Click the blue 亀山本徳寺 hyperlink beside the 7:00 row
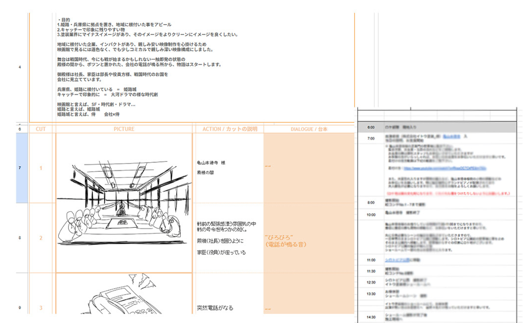 [453, 137]
